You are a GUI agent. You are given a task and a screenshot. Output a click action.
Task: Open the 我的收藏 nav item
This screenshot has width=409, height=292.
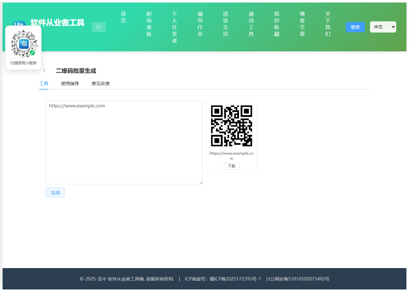click(x=277, y=24)
